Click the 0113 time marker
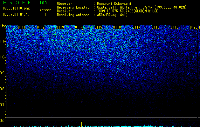200x127 pixels. tap(60, 27)
